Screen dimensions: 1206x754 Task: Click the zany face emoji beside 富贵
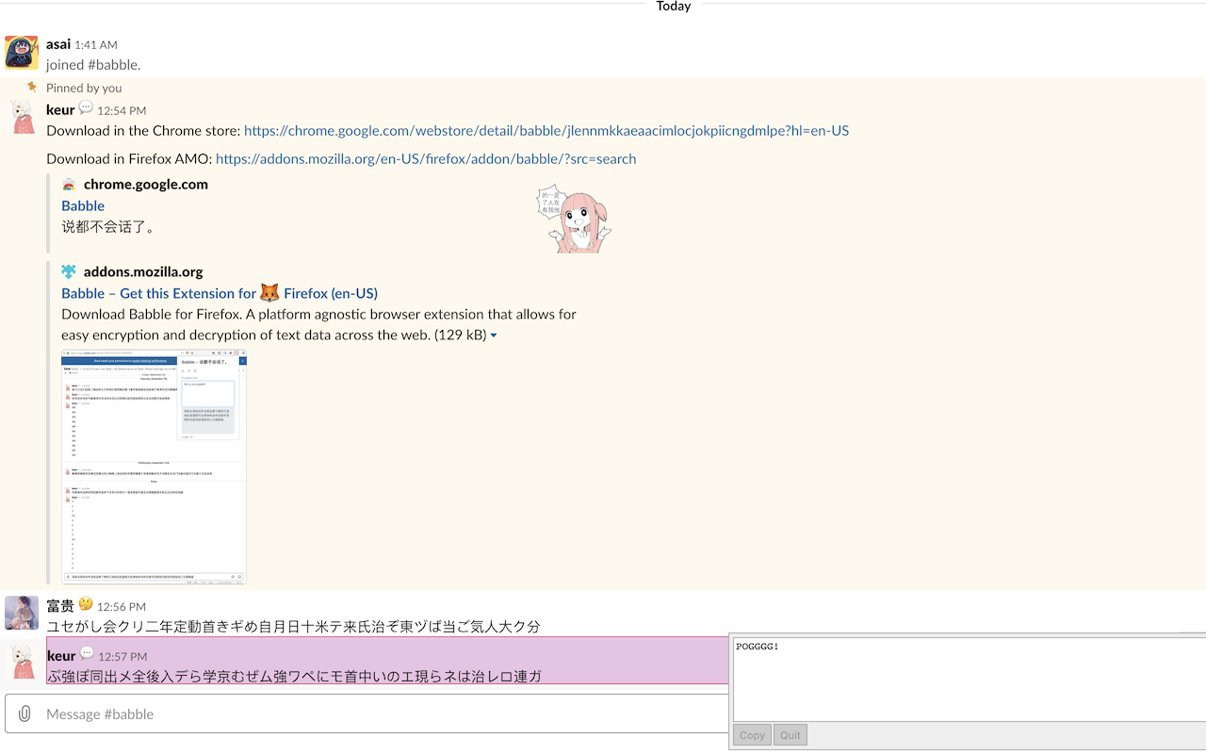click(x=86, y=605)
